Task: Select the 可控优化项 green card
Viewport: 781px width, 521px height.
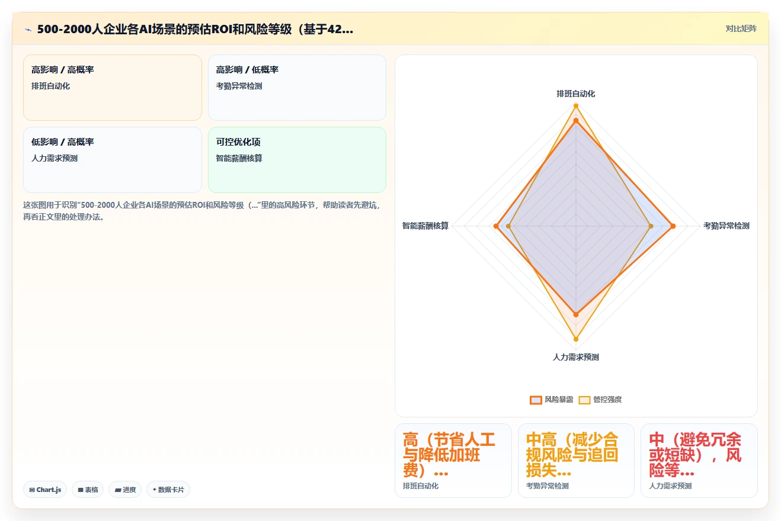Action: click(297, 160)
